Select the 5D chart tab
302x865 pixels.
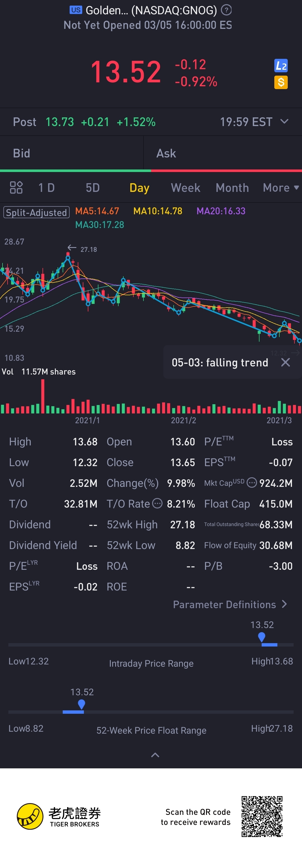point(93,188)
